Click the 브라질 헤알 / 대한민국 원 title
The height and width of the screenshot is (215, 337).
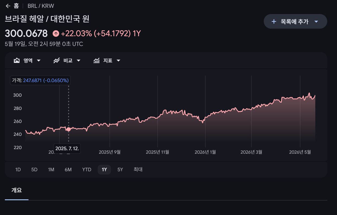pos(47,19)
